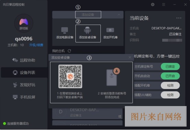The image size is (190, 130).
Task: Select 添加开机棒 option
Action: pos(110,34)
